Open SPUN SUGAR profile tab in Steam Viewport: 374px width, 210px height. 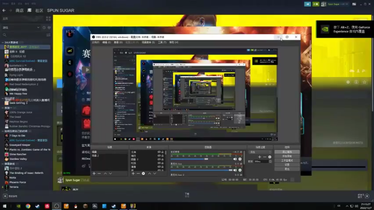61,10
